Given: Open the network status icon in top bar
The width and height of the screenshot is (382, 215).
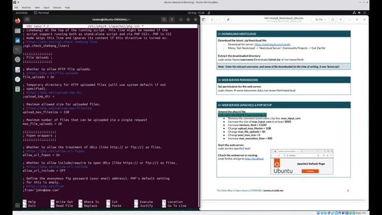Looking at the screenshot, I should (x=354, y=13).
